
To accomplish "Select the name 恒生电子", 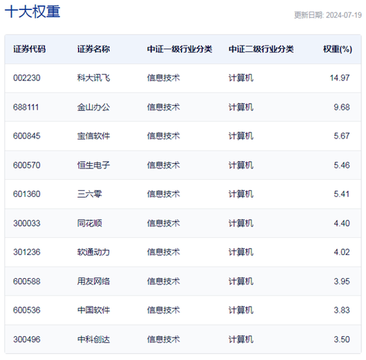I will [94, 165].
